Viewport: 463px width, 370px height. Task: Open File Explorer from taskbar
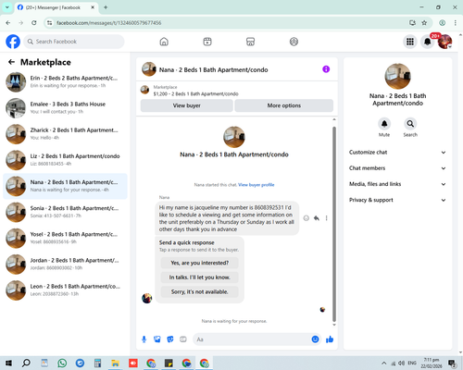(x=115, y=364)
